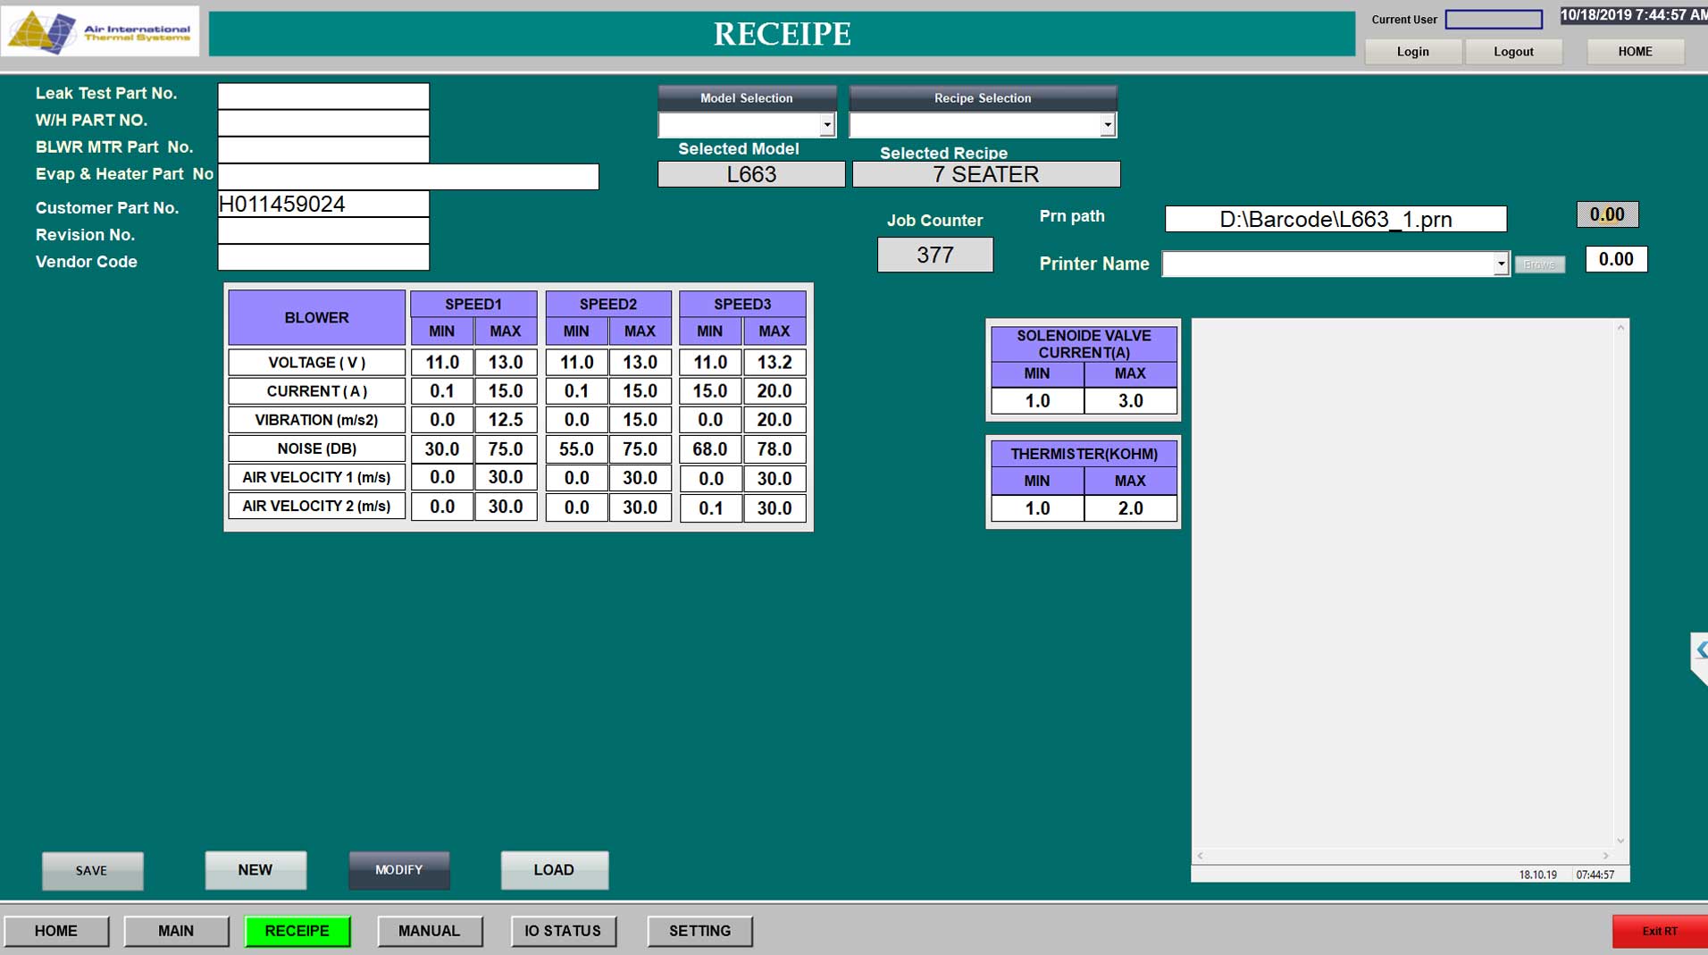Select the RECEIPE tab
The height and width of the screenshot is (955, 1708).
coord(297,931)
